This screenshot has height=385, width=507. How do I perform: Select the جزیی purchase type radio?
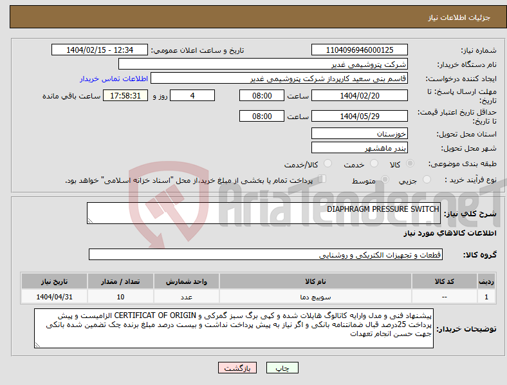click(427, 180)
